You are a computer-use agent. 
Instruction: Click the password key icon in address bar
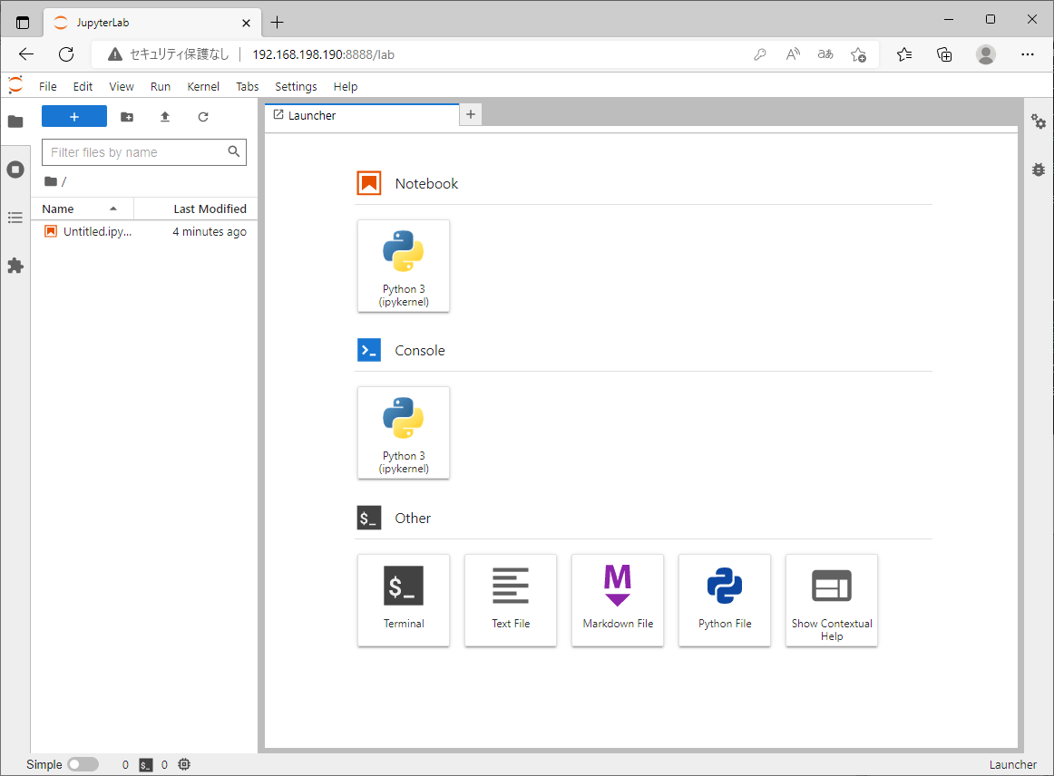point(760,54)
